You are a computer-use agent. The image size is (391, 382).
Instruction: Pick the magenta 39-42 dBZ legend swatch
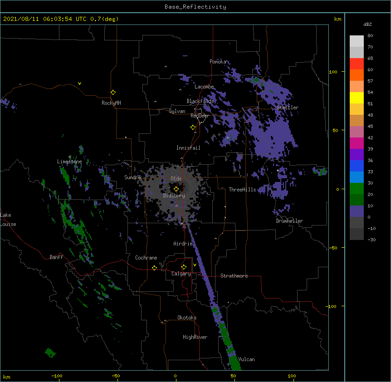(x=357, y=143)
